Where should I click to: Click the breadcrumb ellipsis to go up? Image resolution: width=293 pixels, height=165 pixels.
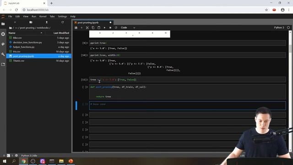click(16, 27)
